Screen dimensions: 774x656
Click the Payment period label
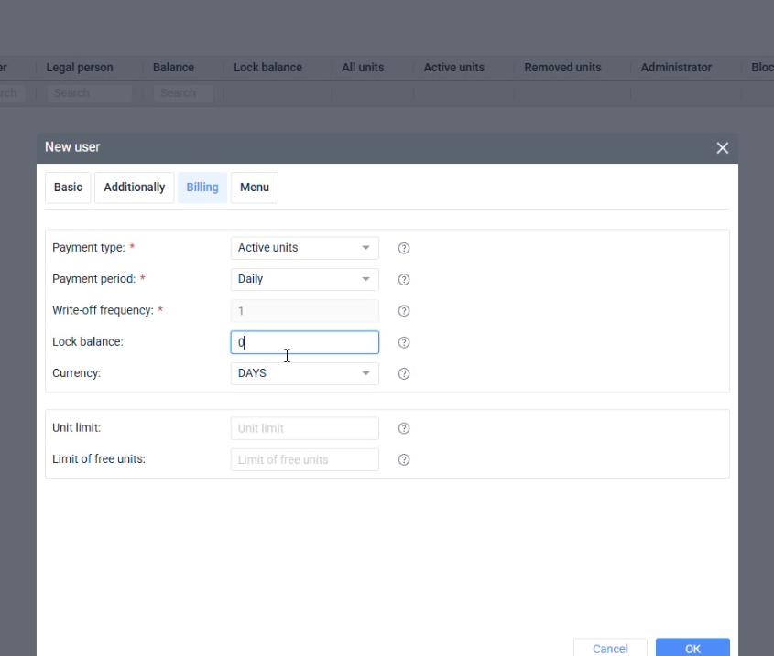coord(93,279)
